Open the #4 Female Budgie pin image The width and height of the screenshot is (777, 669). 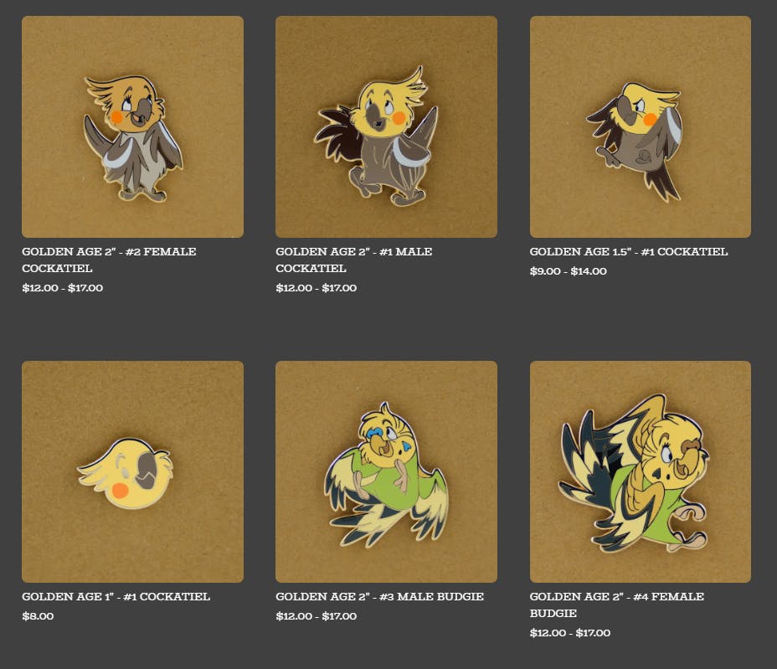(x=641, y=471)
